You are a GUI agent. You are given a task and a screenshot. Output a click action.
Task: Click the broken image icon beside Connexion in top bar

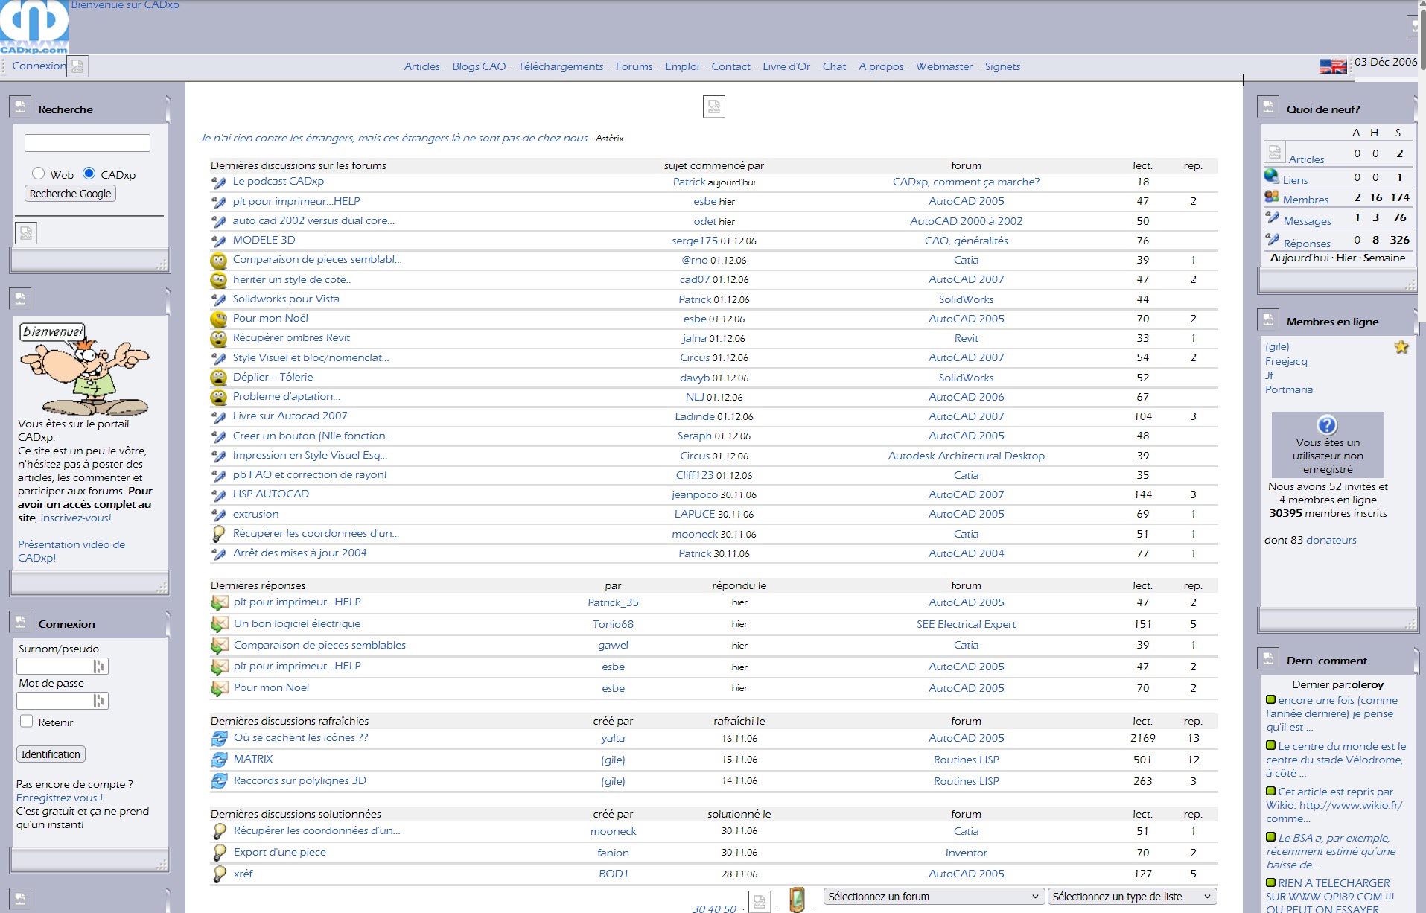tap(77, 66)
